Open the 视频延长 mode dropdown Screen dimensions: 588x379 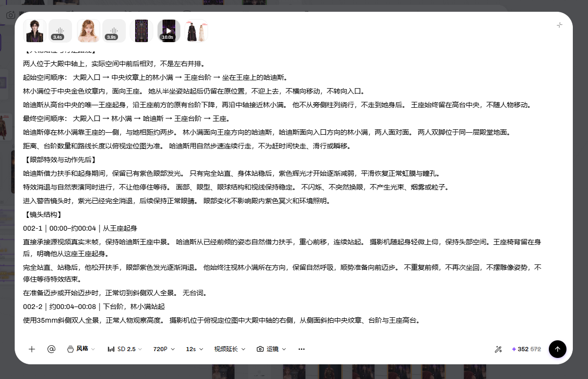tap(230, 349)
